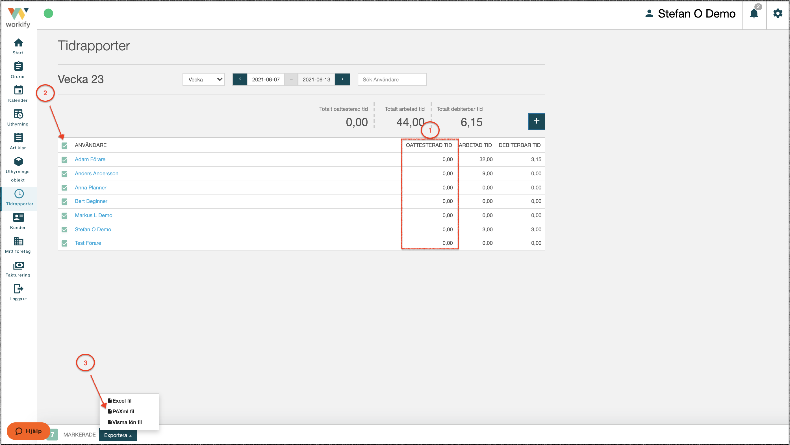The height and width of the screenshot is (445, 790).
Task: Click the Sök Användare search field
Action: pyautogui.click(x=392, y=79)
